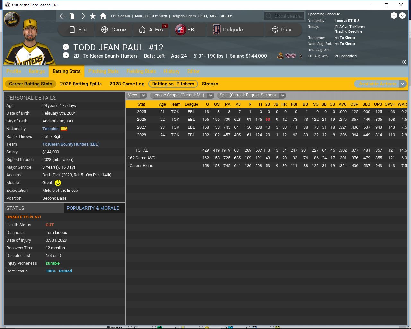Open the bookmarks star icon
The image size is (411, 329).
coord(93,16)
